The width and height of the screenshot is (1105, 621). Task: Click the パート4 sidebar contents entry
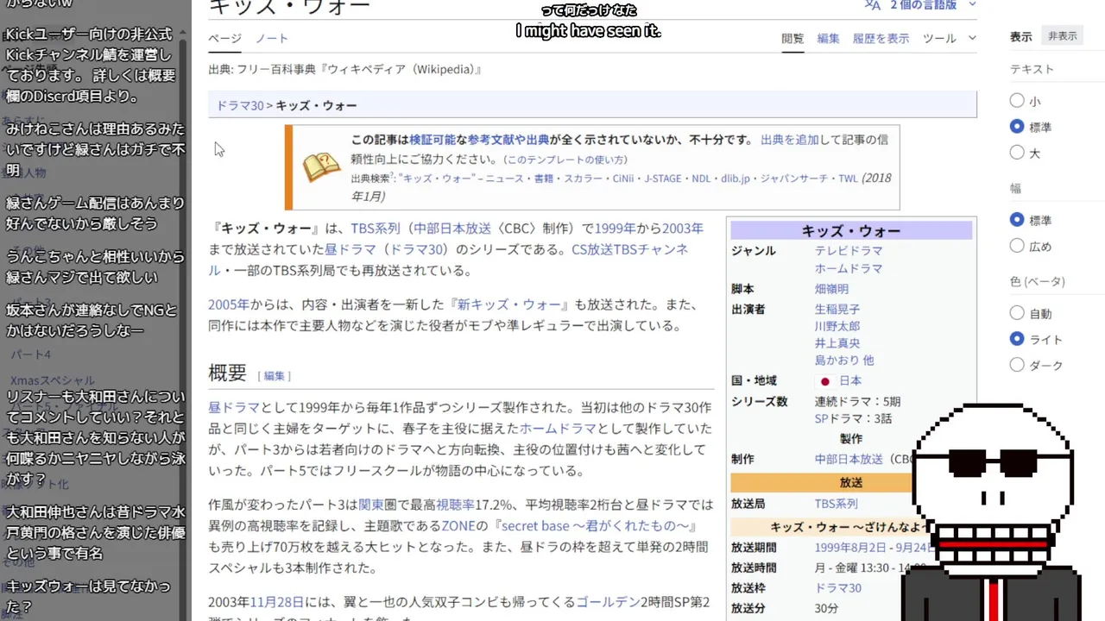pos(31,354)
